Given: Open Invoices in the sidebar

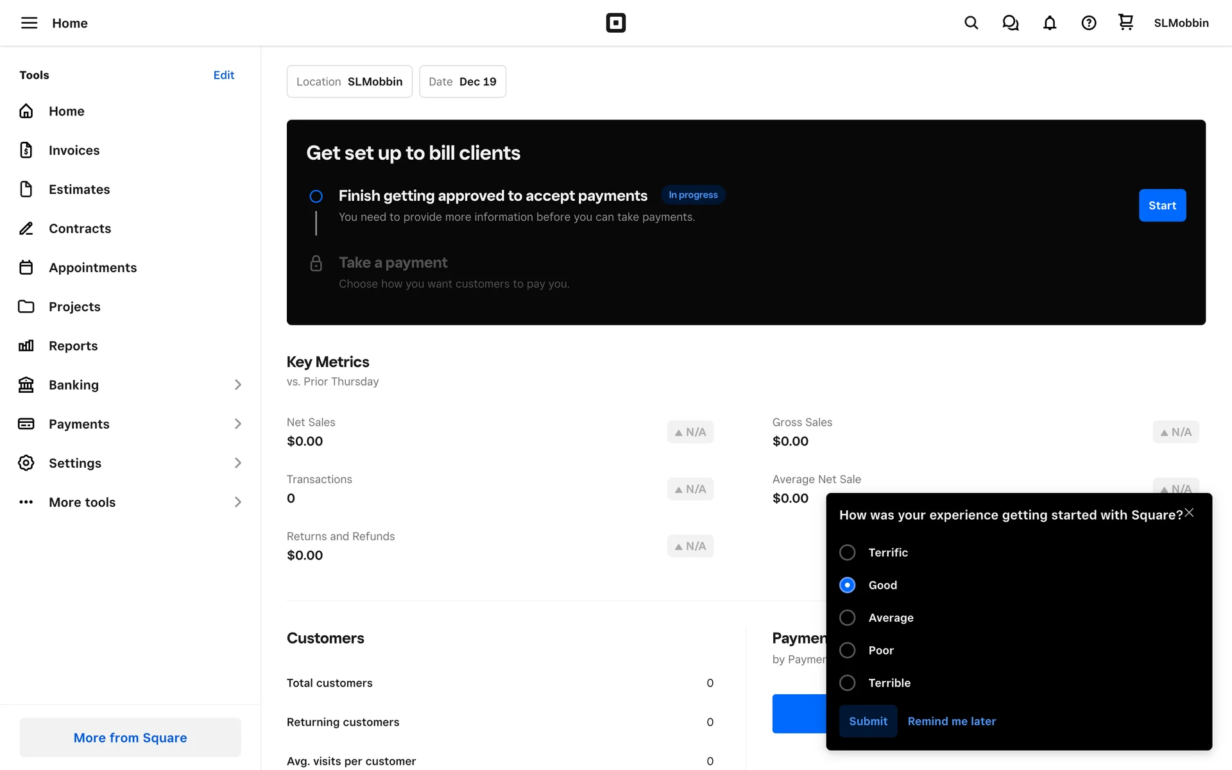Looking at the screenshot, I should 74,150.
